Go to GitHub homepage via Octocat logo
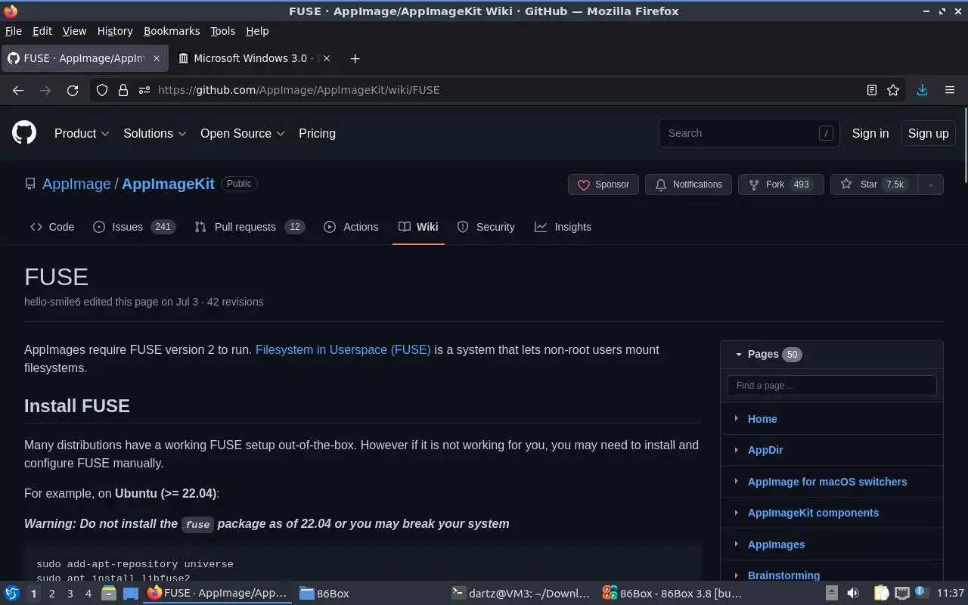The width and height of the screenshot is (968, 605). pos(24,133)
